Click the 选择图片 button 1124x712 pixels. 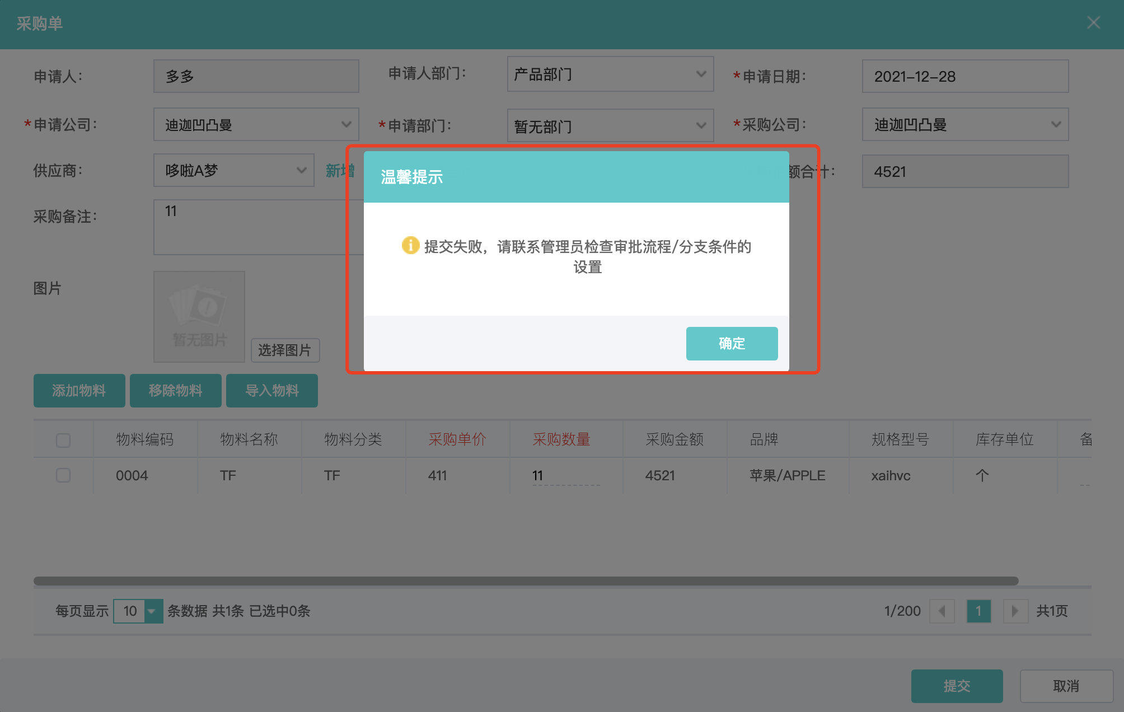coord(285,350)
